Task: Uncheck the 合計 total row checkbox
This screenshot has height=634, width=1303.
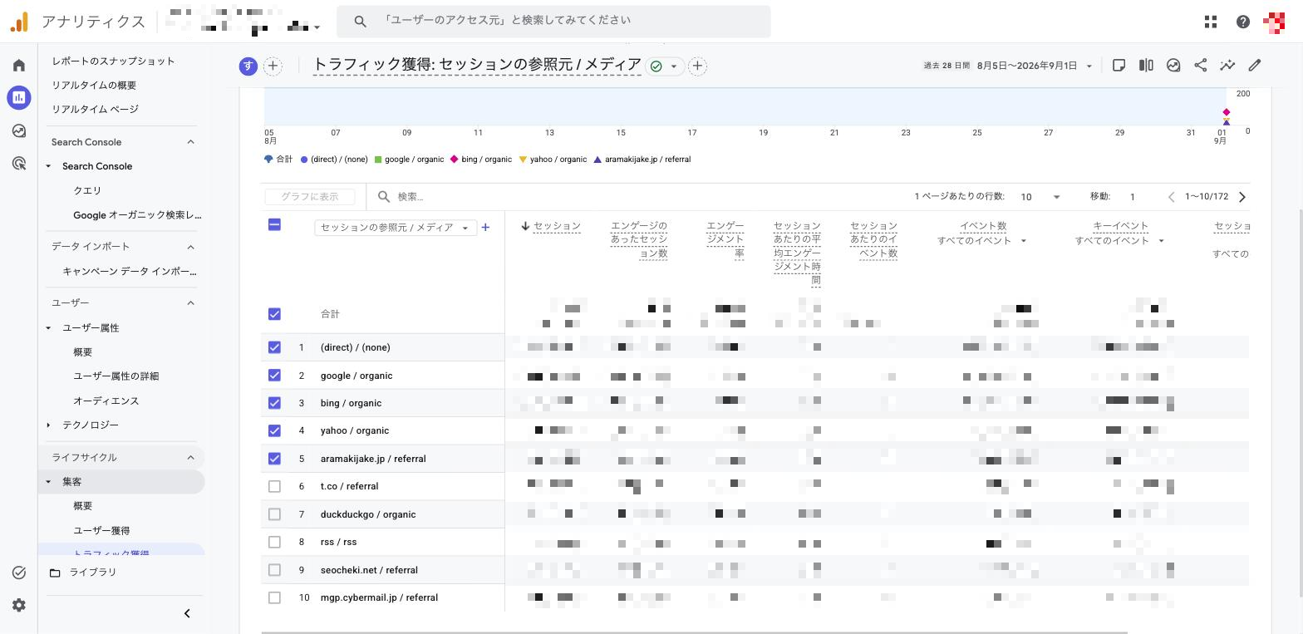Action: [274, 314]
